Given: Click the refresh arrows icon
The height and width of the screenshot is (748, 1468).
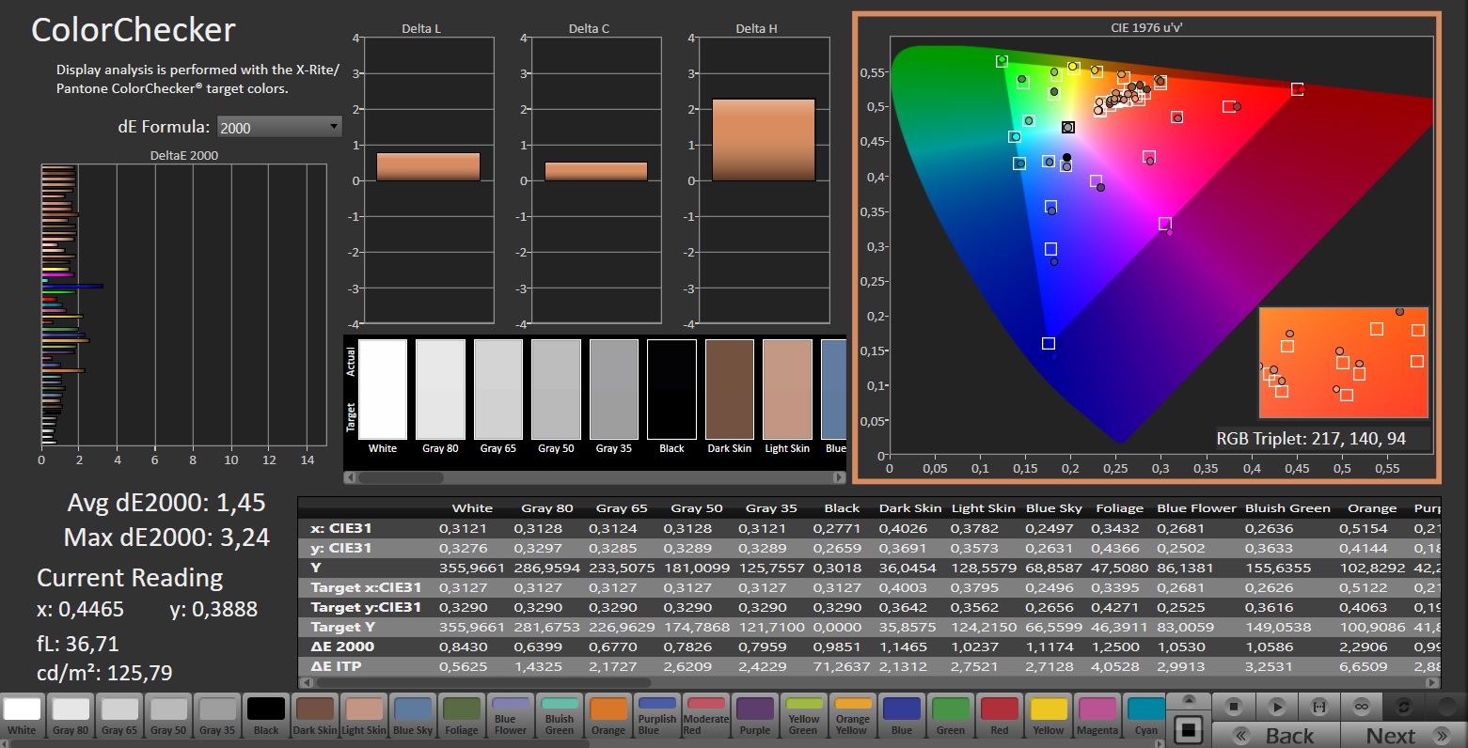Looking at the screenshot, I should (x=1403, y=706).
